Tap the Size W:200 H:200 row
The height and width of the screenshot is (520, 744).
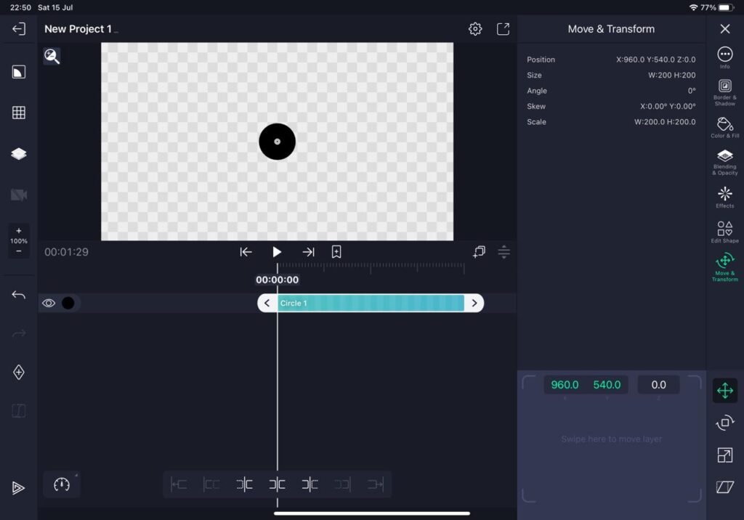point(611,75)
